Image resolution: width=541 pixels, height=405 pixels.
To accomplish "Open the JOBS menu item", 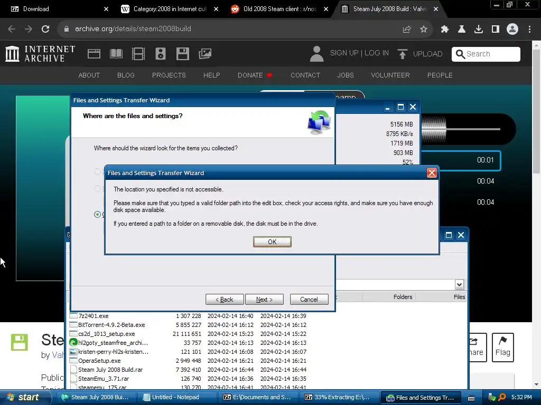I will [x=346, y=75].
